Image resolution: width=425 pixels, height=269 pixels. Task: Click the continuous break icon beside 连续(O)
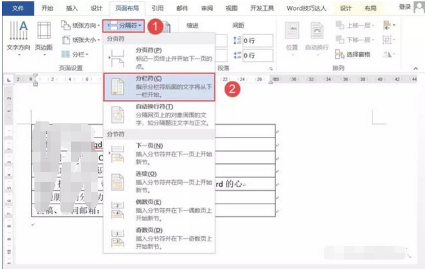click(117, 182)
